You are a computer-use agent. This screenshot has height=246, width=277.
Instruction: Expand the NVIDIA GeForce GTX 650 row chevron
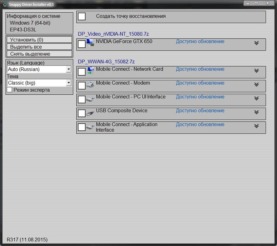click(x=256, y=43)
